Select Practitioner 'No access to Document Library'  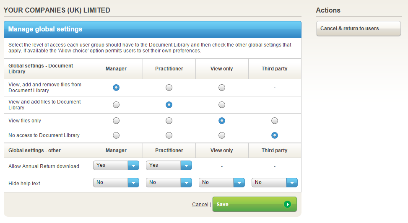[169, 135]
